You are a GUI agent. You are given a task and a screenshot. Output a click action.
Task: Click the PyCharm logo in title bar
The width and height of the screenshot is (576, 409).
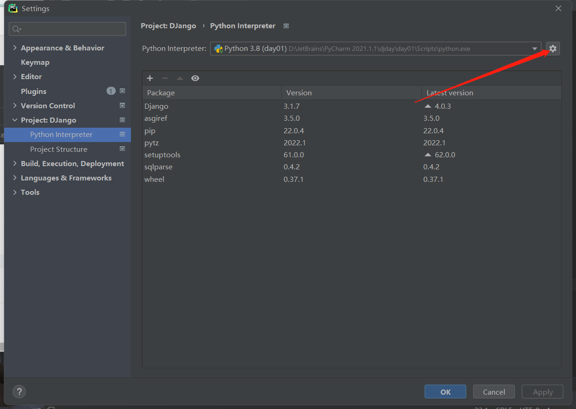point(13,8)
